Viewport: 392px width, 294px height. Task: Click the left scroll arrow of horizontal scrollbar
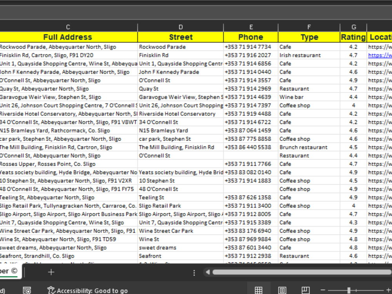coord(208,272)
